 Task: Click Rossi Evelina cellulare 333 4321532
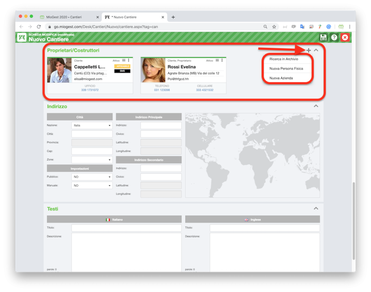[205, 90]
